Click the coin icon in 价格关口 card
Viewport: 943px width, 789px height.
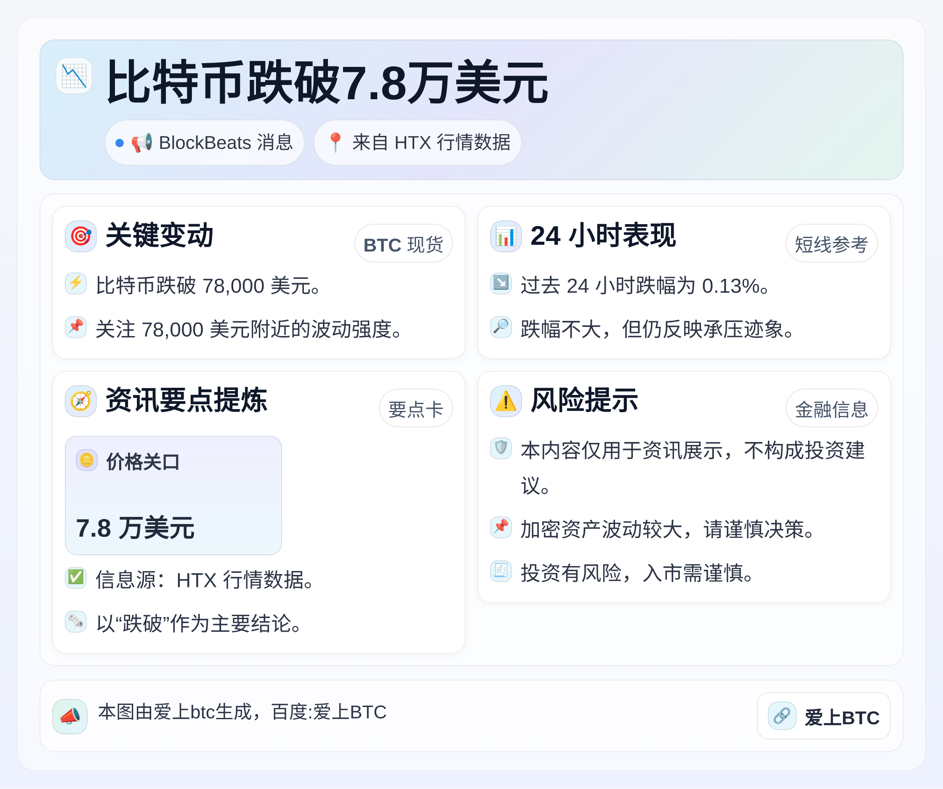click(87, 460)
